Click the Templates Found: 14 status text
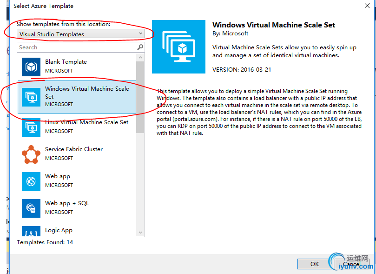 pos(45,242)
